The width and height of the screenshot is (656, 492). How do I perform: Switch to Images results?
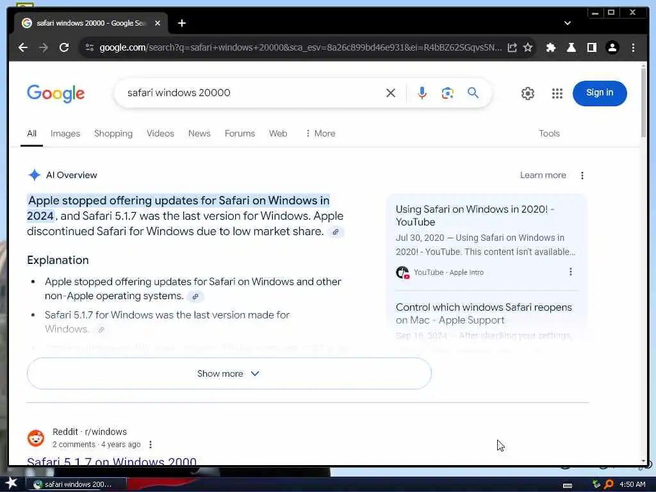point(65,133)
